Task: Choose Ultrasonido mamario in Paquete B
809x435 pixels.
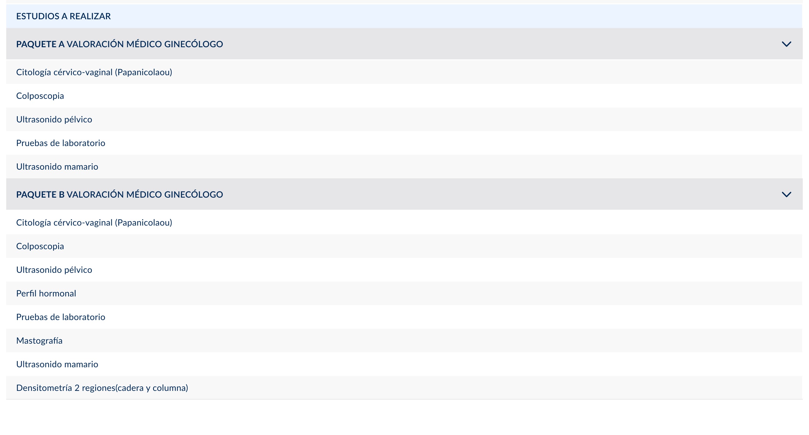Action: point(404,364)
